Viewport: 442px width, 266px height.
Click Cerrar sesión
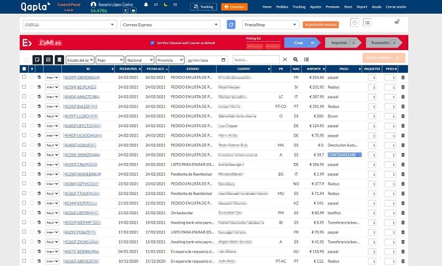coord(396,7)
